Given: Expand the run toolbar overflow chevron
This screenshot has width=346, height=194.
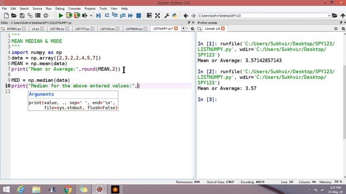Looking at the screenshot, I should (91, 16).
